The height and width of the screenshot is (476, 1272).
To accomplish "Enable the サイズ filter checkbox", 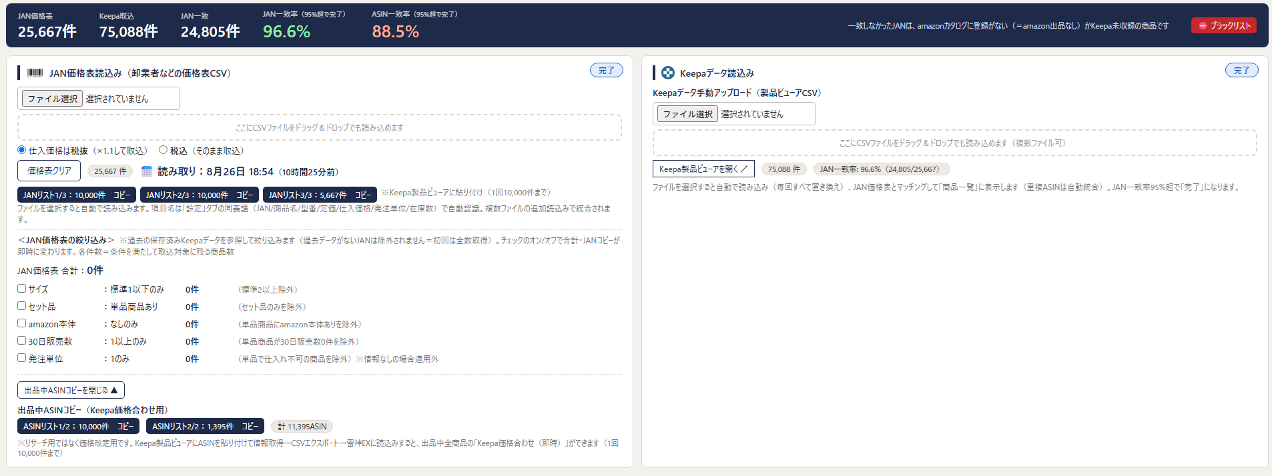I will (x=22, y=289).
